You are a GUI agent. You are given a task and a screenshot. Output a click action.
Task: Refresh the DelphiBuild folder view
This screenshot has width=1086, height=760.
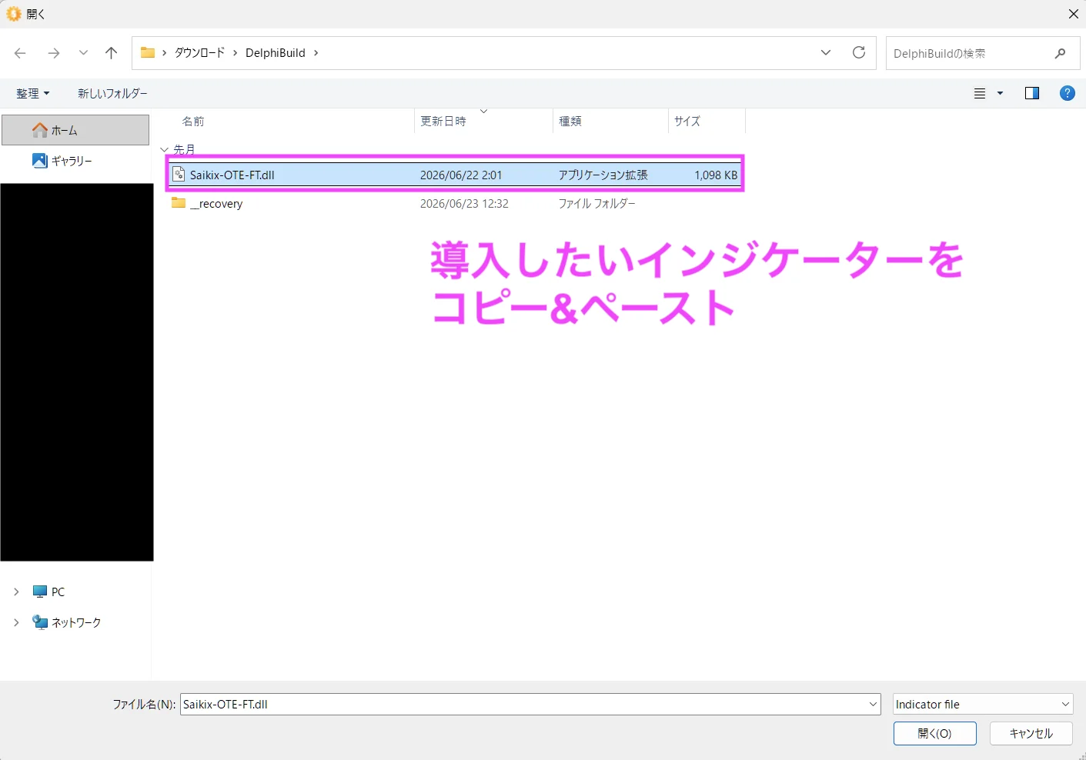859,53
